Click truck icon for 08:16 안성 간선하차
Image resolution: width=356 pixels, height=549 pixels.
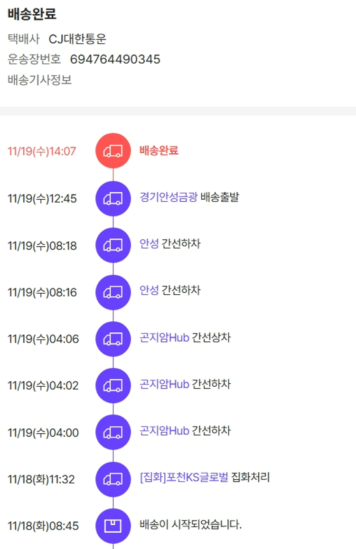coord(113,292)
